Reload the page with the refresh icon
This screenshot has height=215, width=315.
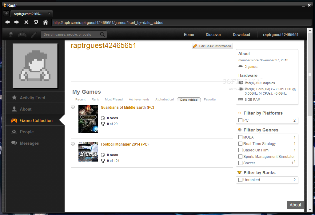[x=36, y=22]
